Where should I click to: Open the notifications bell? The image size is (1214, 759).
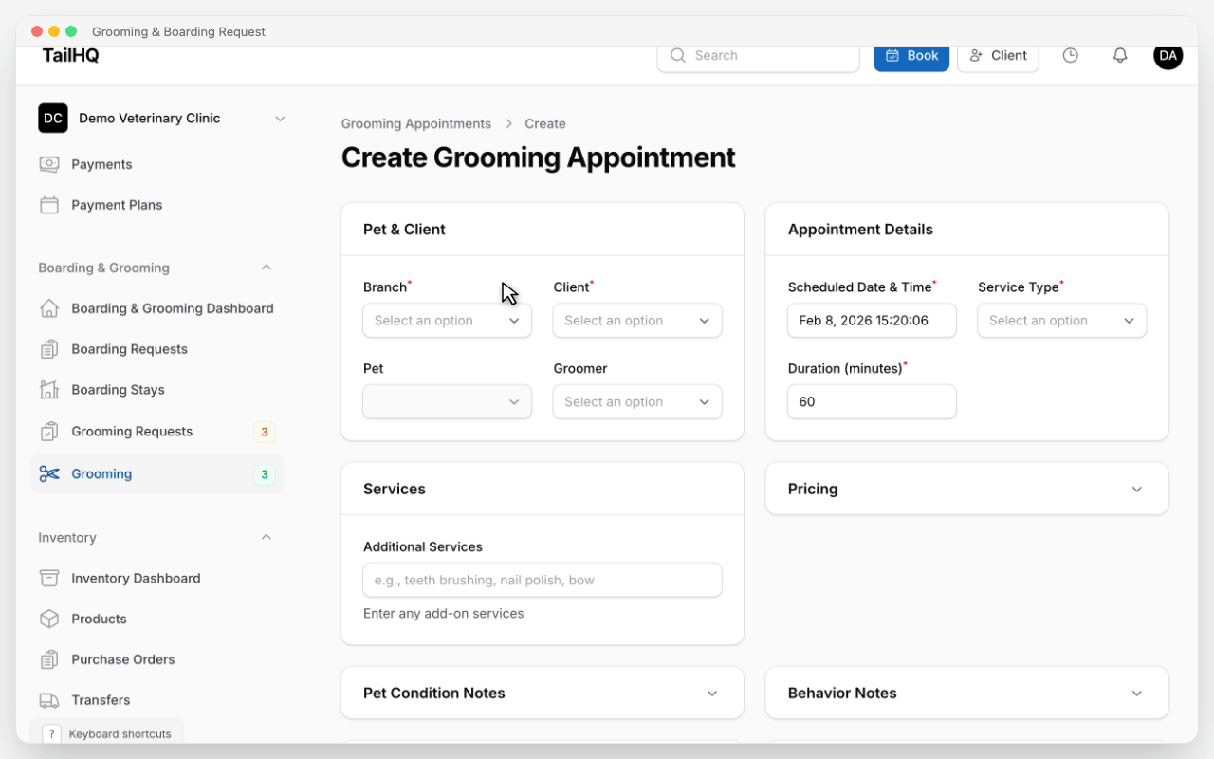(1119, 55)
